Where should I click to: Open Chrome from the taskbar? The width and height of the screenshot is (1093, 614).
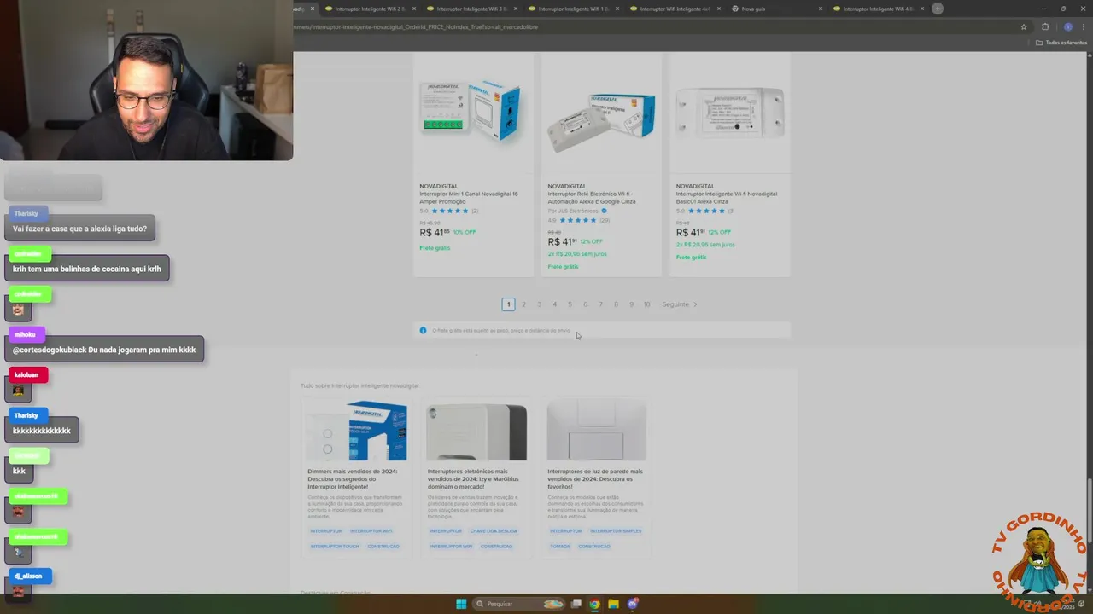pos(594,604)
